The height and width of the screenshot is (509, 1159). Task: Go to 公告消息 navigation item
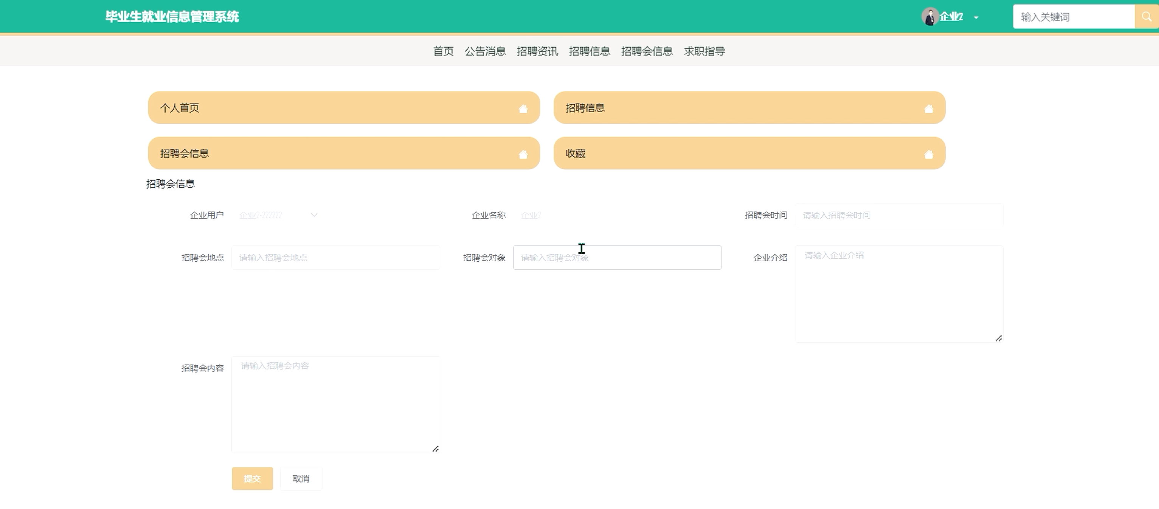coord(485,51)
